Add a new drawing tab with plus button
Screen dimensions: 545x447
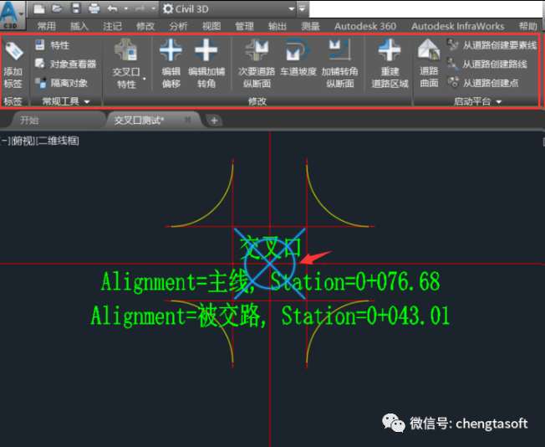(214, 121)
